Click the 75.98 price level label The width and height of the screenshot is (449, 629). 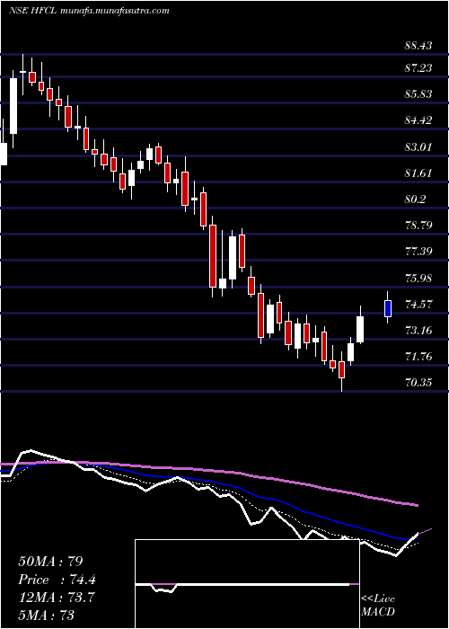(418, 278)
